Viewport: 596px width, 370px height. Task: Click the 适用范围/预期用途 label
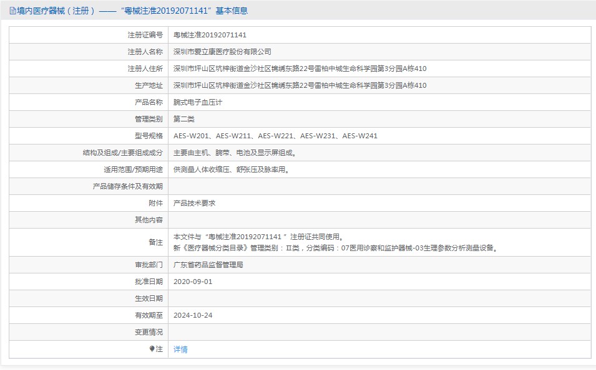click(x=133, y=169)
